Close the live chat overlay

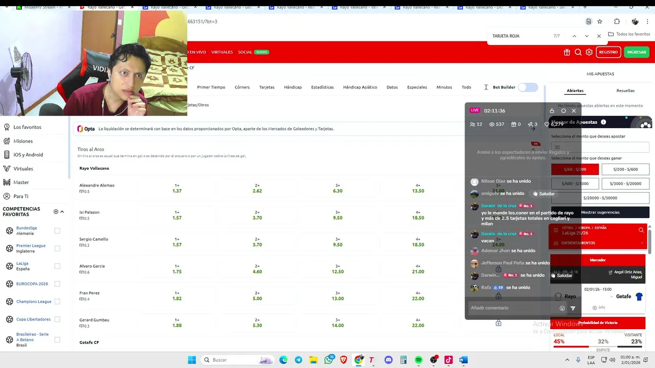[574, 110]
